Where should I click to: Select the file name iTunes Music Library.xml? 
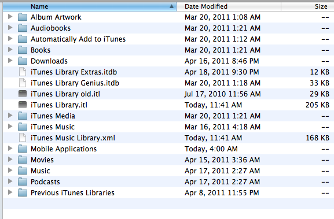73,138
